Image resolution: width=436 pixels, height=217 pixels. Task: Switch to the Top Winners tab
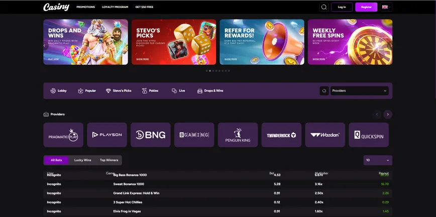click(x=109, y=160)
